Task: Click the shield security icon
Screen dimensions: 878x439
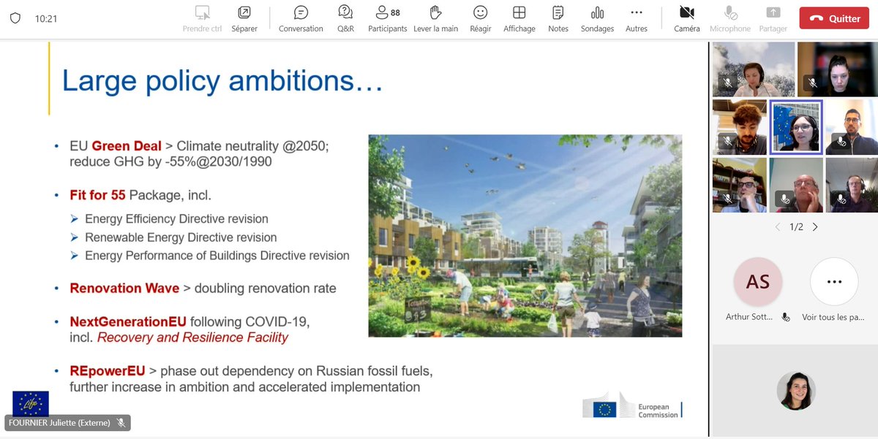Action: click(15, 19)
